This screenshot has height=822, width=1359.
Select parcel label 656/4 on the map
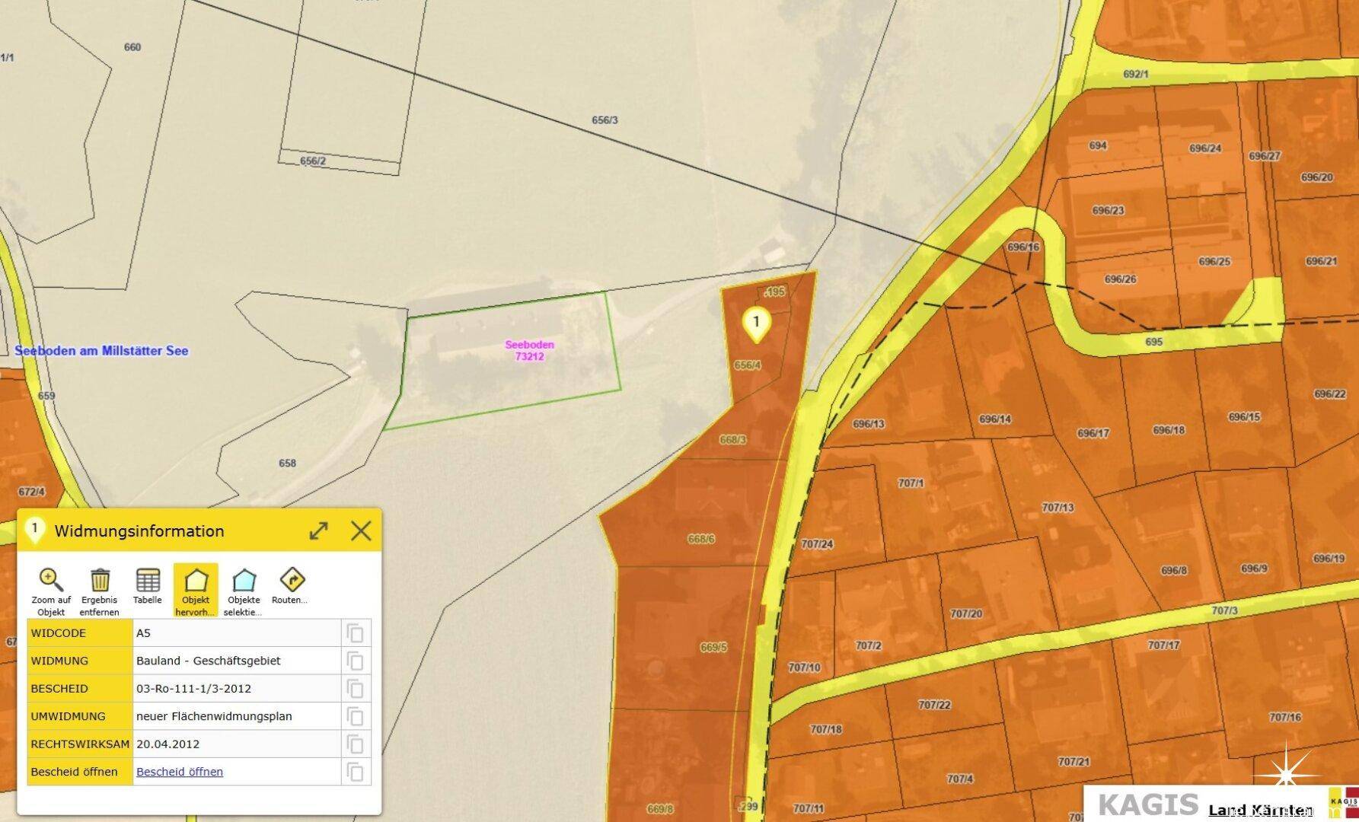tap(748, 365)
